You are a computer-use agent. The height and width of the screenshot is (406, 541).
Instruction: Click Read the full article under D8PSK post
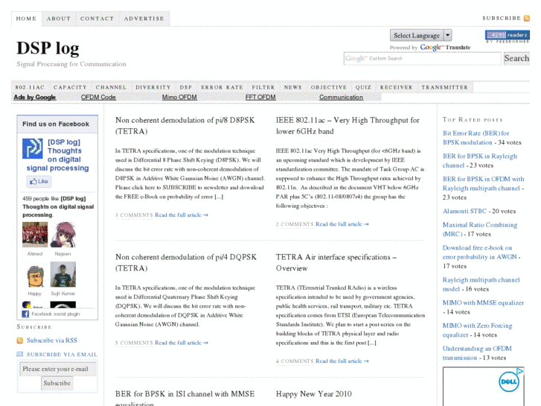point(182,215)
